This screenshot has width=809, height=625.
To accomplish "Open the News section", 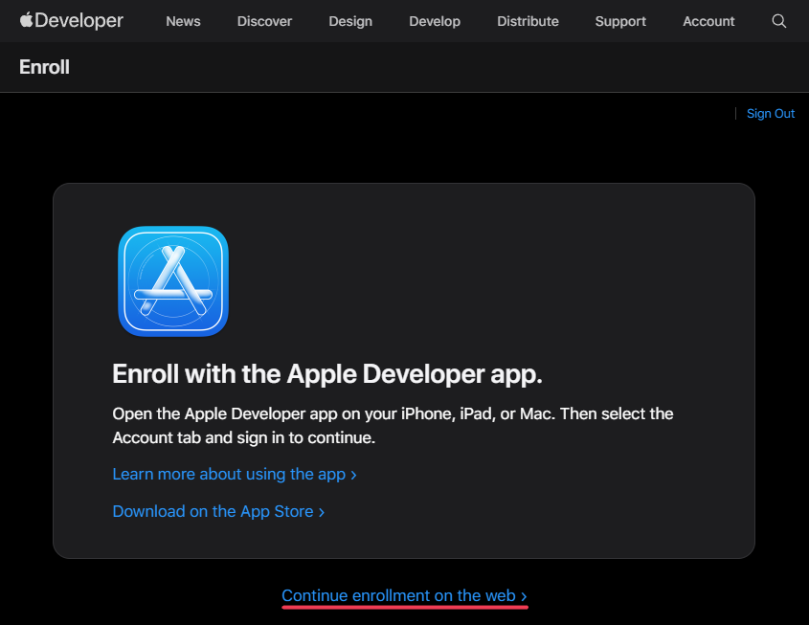I will [x=183, y=20].
